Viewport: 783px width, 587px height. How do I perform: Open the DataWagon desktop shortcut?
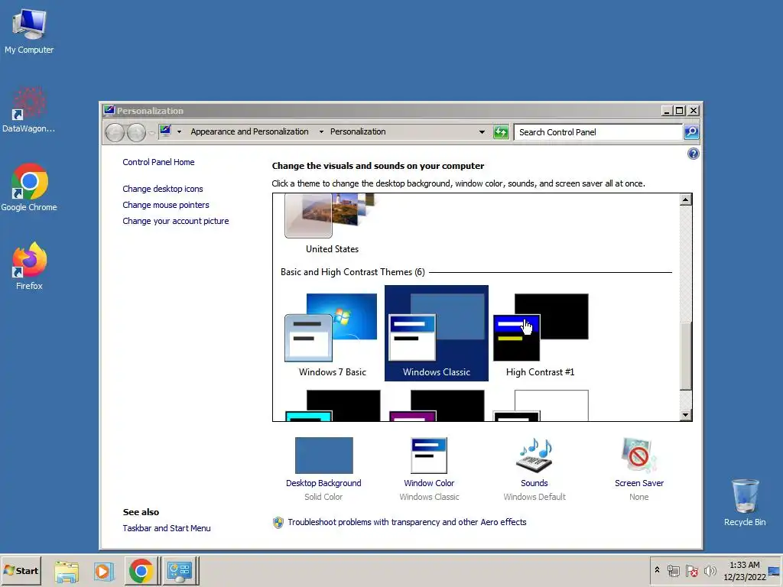[x=28, y=110]
